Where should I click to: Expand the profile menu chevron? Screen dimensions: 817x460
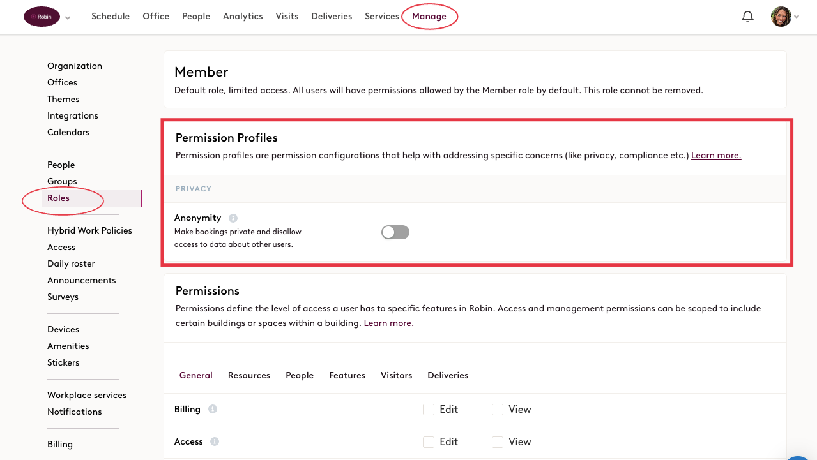point(797,17)
